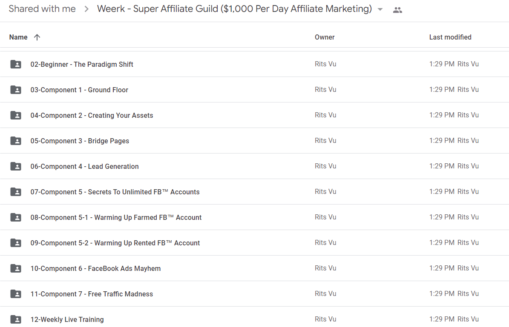Go back to Shared with me
The width and height of the screenshot is (509, 327).
(x=42, y=9)
